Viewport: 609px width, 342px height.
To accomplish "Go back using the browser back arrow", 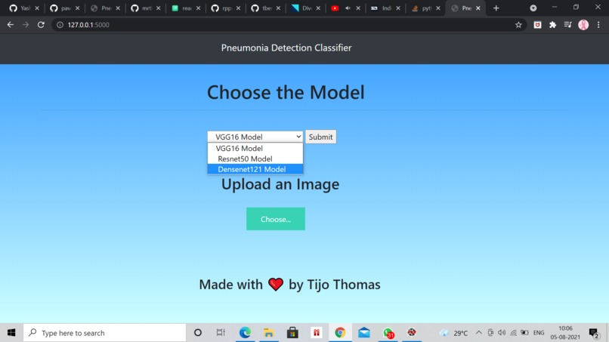I will 11,25.
